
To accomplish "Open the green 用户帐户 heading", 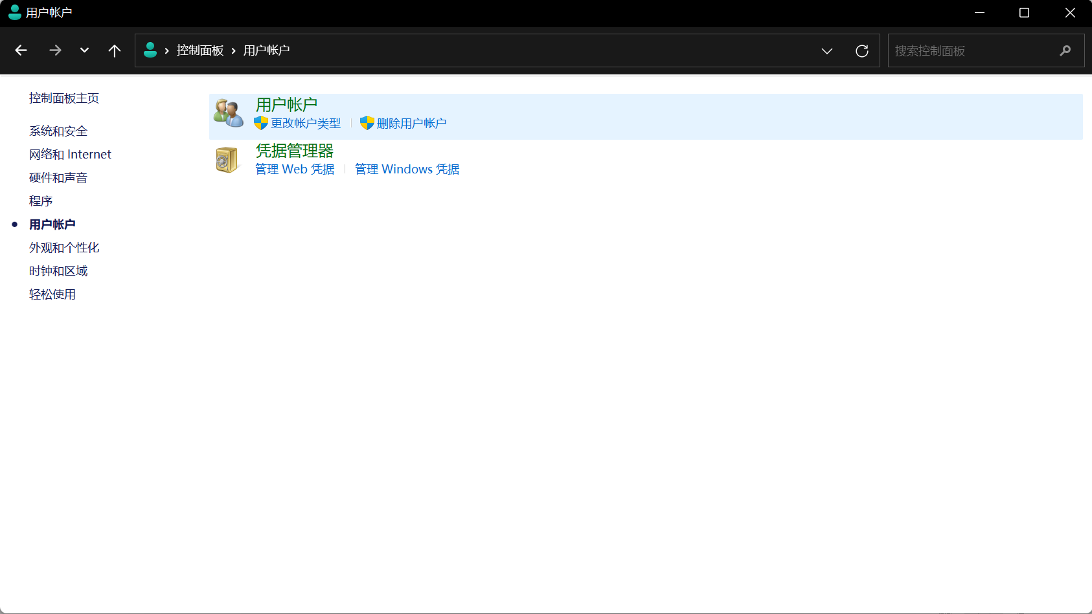I will pos(286,105).
